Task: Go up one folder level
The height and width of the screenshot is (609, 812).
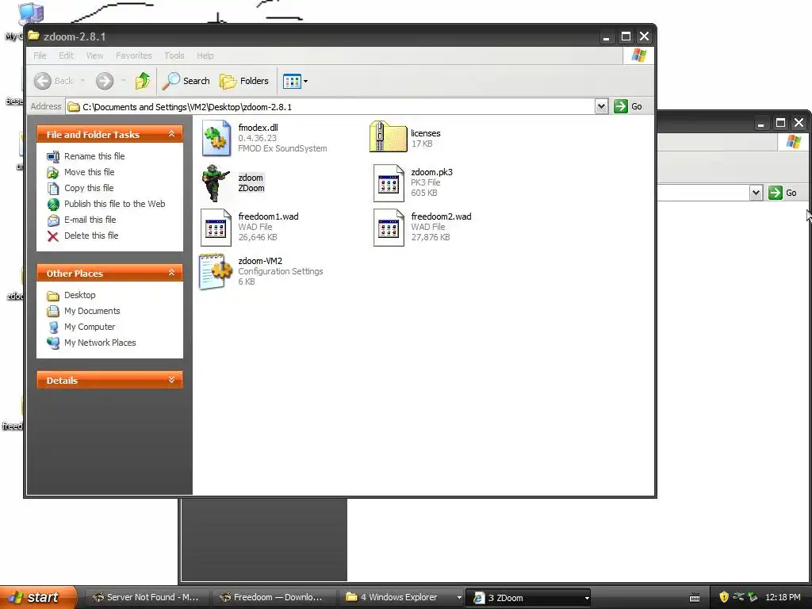Action: coord(143,81)
